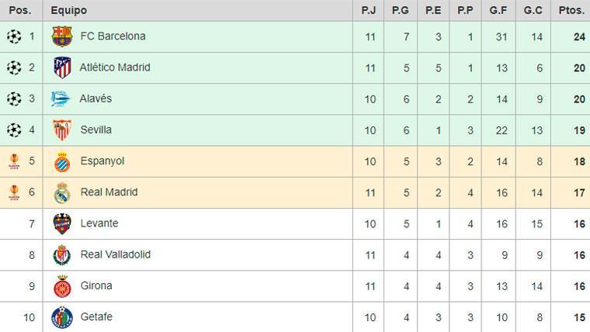Open the Real Madrid team name link
The height and width of the screenshot is (332, 590).
pyautogui.click(x=109, y=192)
